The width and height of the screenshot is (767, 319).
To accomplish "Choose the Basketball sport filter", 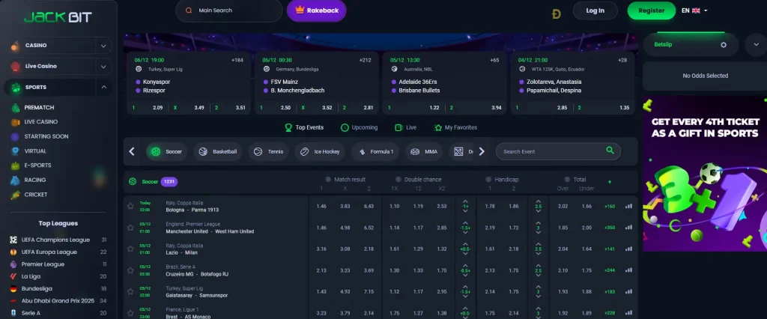I will (x=218, y=152).
